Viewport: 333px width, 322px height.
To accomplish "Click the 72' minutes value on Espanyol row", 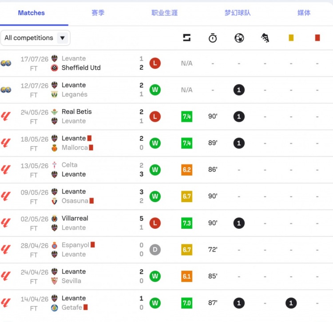I will point(213,249).
